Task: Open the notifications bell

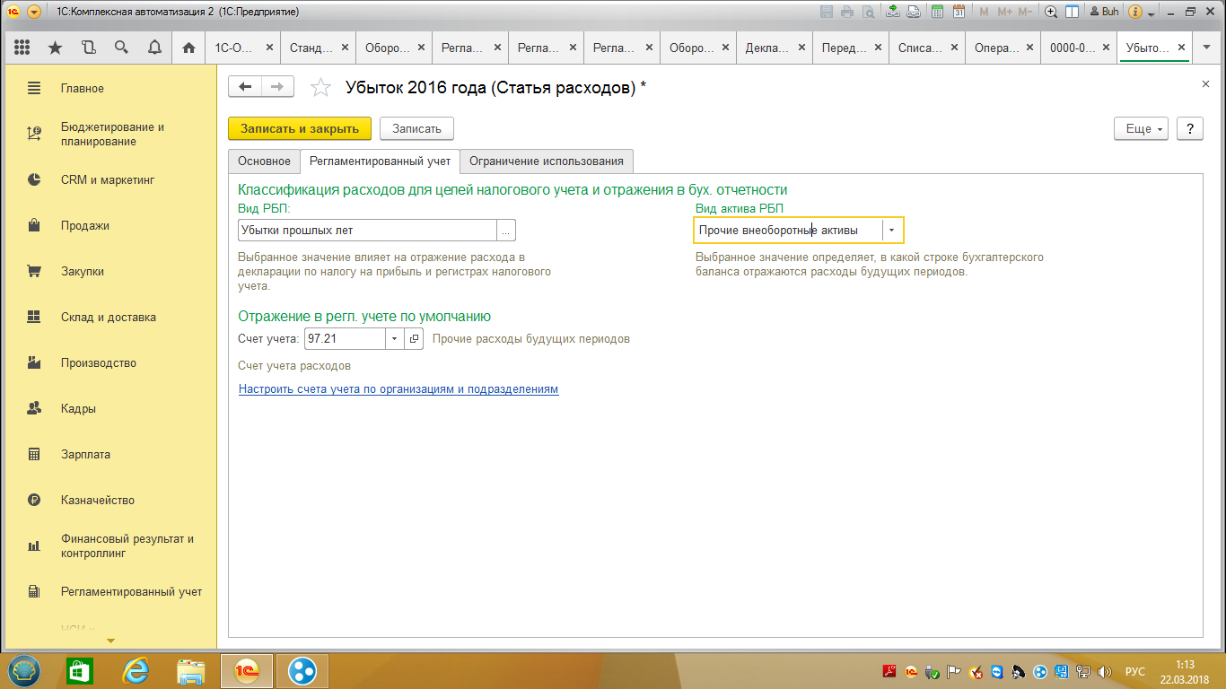Action: (x=154, y=48)
